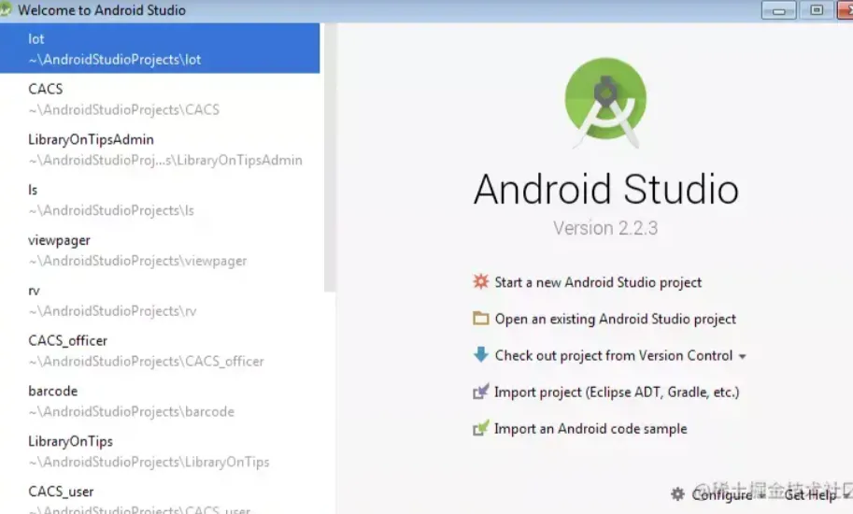Click path text ~\AndroidStudioProjects\CACS_officer
853x514 pixels.
pyautogui.click(x=146, y=361)
